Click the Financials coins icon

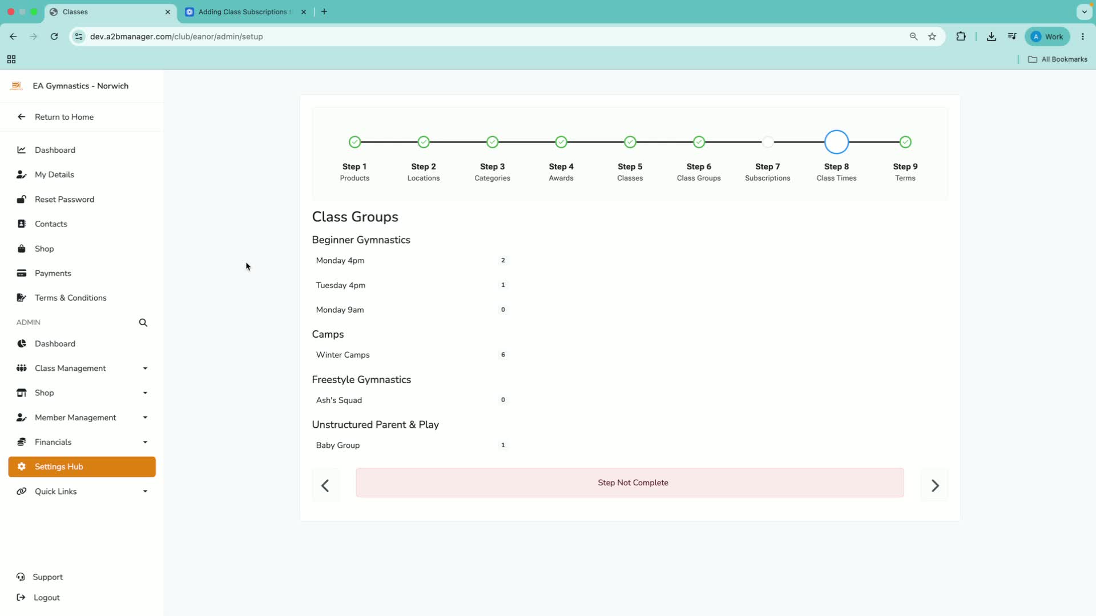(22, 442)
